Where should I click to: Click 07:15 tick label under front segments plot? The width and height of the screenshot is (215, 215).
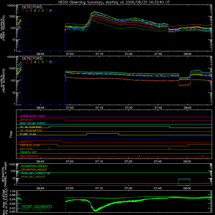click(x=99, y=54)
